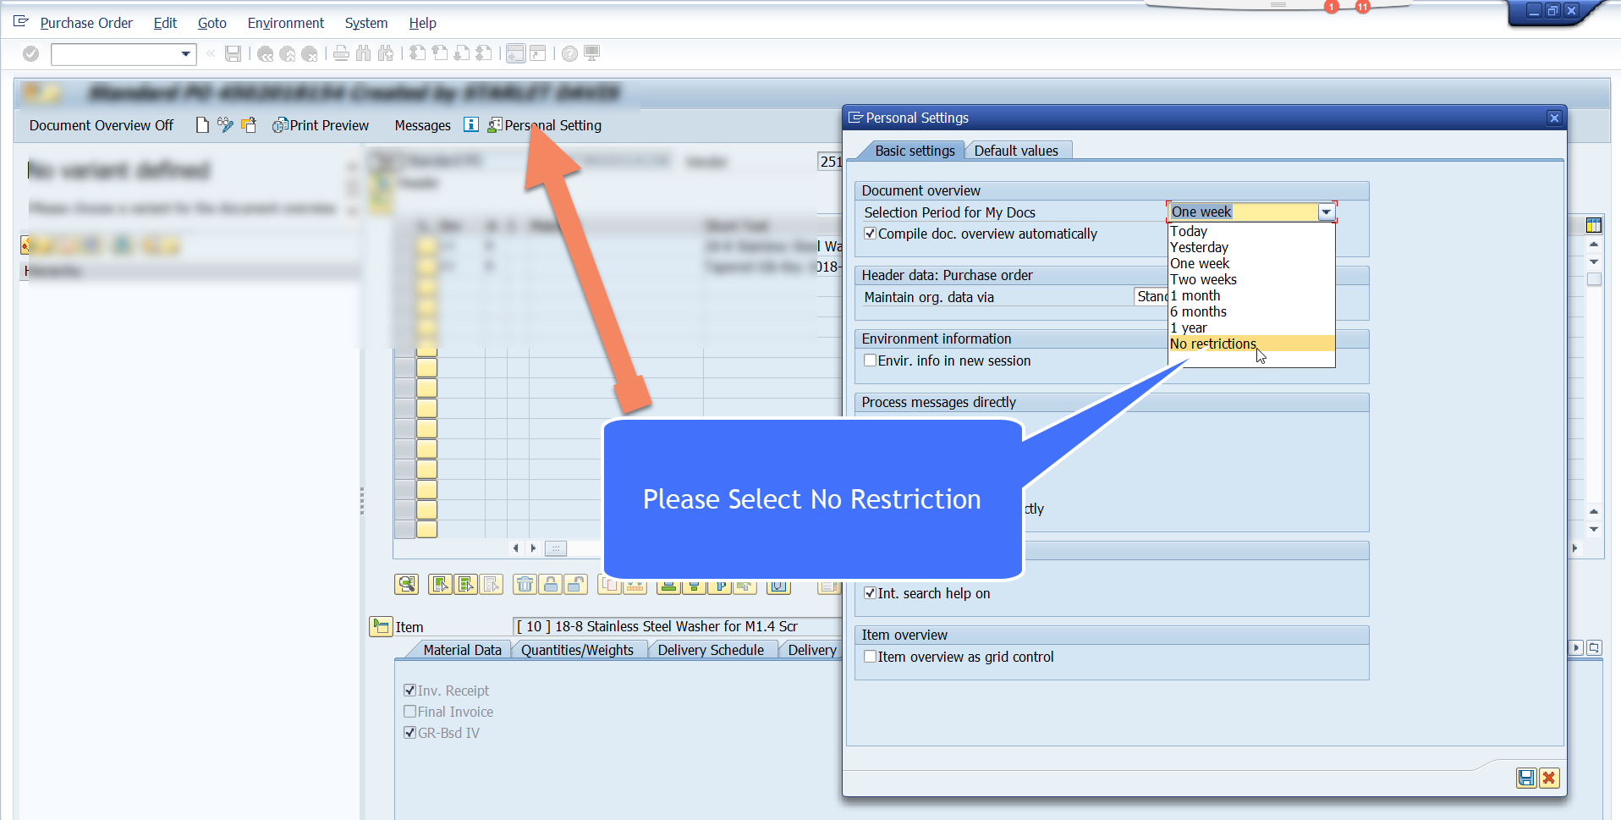The image size is (1621, 820).
Task: Collapse the Item detail section icon
Action: point(380,626)
